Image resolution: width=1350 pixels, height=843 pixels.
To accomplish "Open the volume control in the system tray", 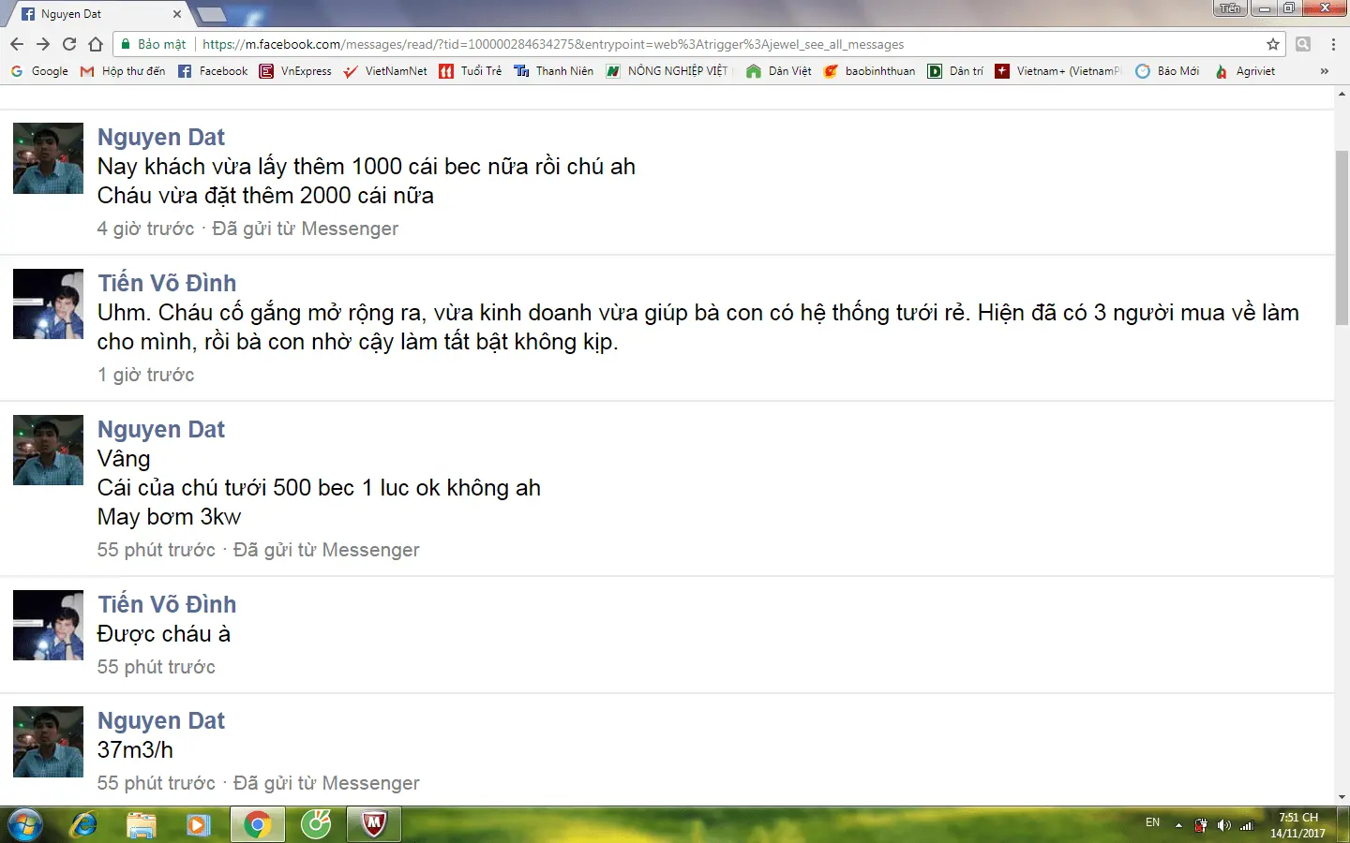I will [1223, 824].
